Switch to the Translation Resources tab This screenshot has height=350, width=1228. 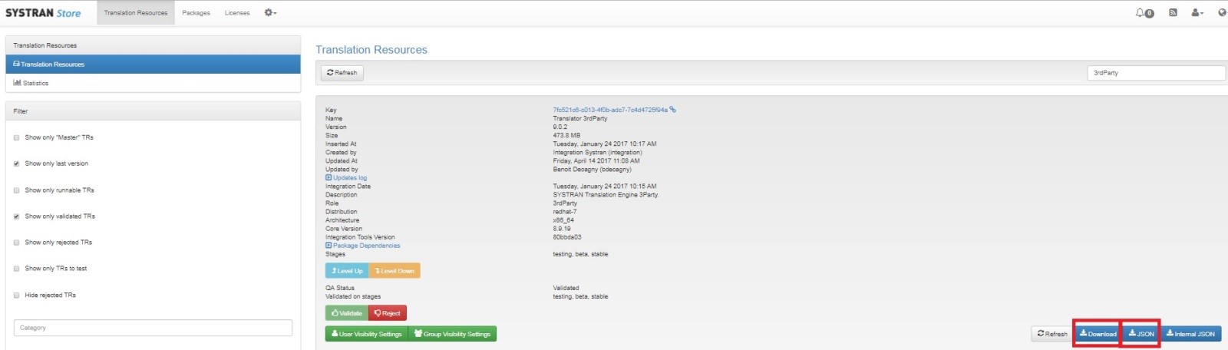point(136,13)
